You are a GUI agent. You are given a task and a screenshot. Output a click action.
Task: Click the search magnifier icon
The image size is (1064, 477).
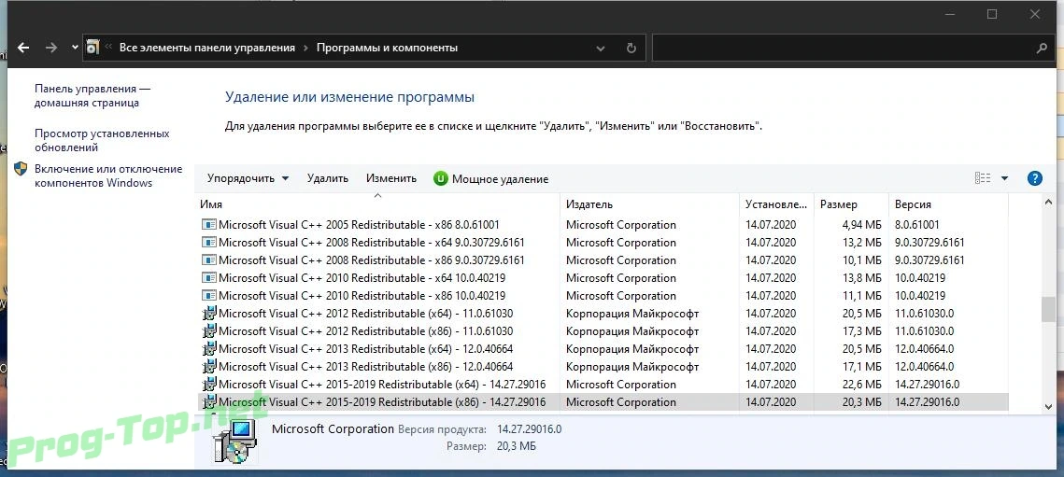tap(1043, 49)
